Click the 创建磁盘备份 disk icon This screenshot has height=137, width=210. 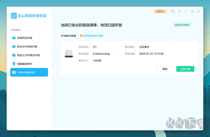point(14,64)
